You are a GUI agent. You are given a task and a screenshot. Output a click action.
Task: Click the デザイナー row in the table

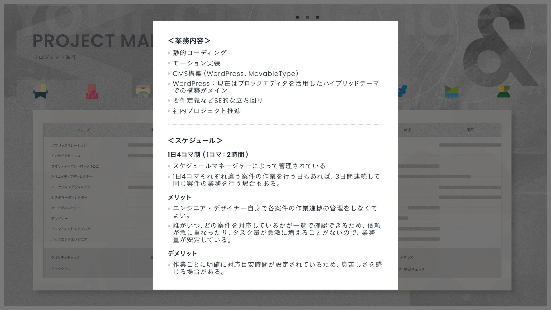(x=60, y=218)
